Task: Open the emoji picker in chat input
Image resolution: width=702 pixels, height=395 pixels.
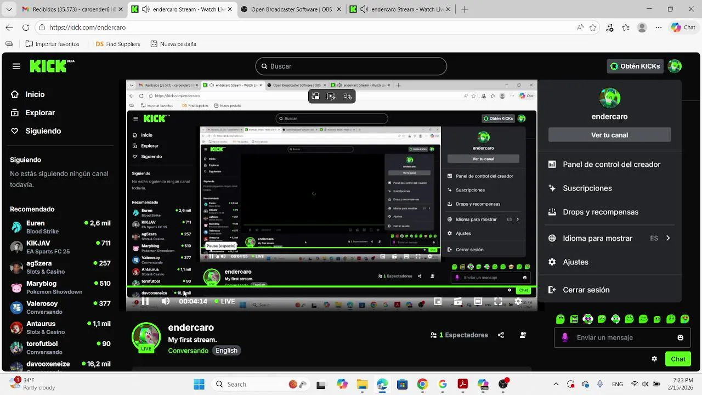Action: [x=681, y=338]
